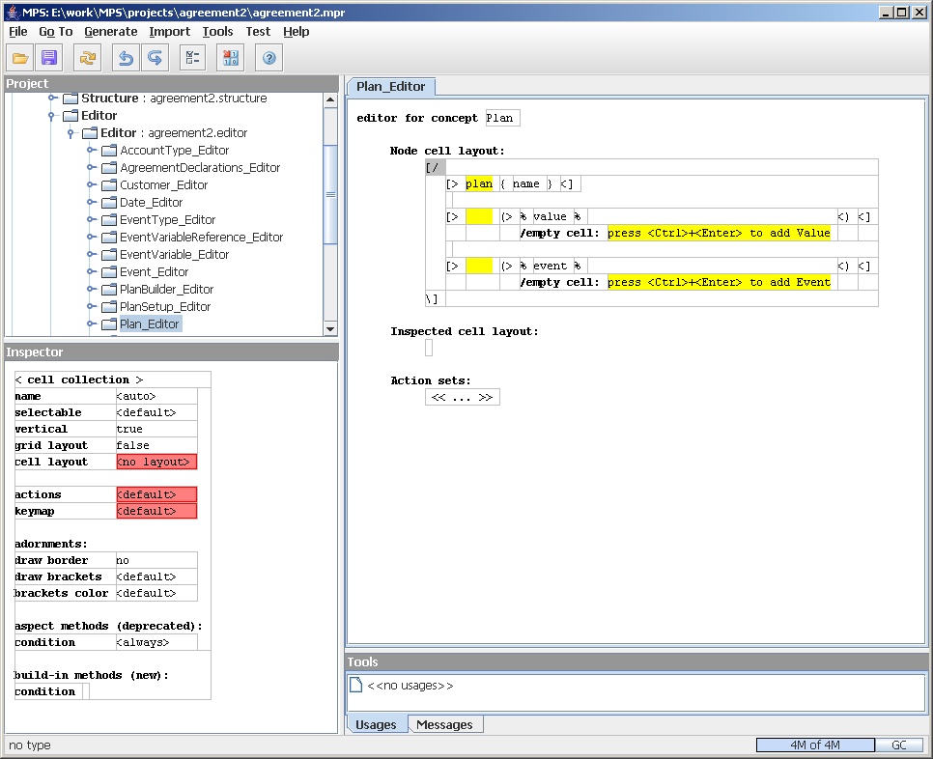Viewport: 933px width, 759px height.
Task: Click the redo arrow toolbar icon
Action: pos(154,58)
